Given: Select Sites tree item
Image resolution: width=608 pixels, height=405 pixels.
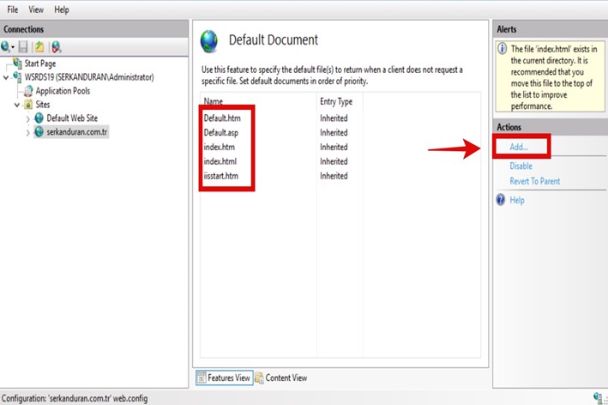Looking at the screenshot, I should 43,105.
